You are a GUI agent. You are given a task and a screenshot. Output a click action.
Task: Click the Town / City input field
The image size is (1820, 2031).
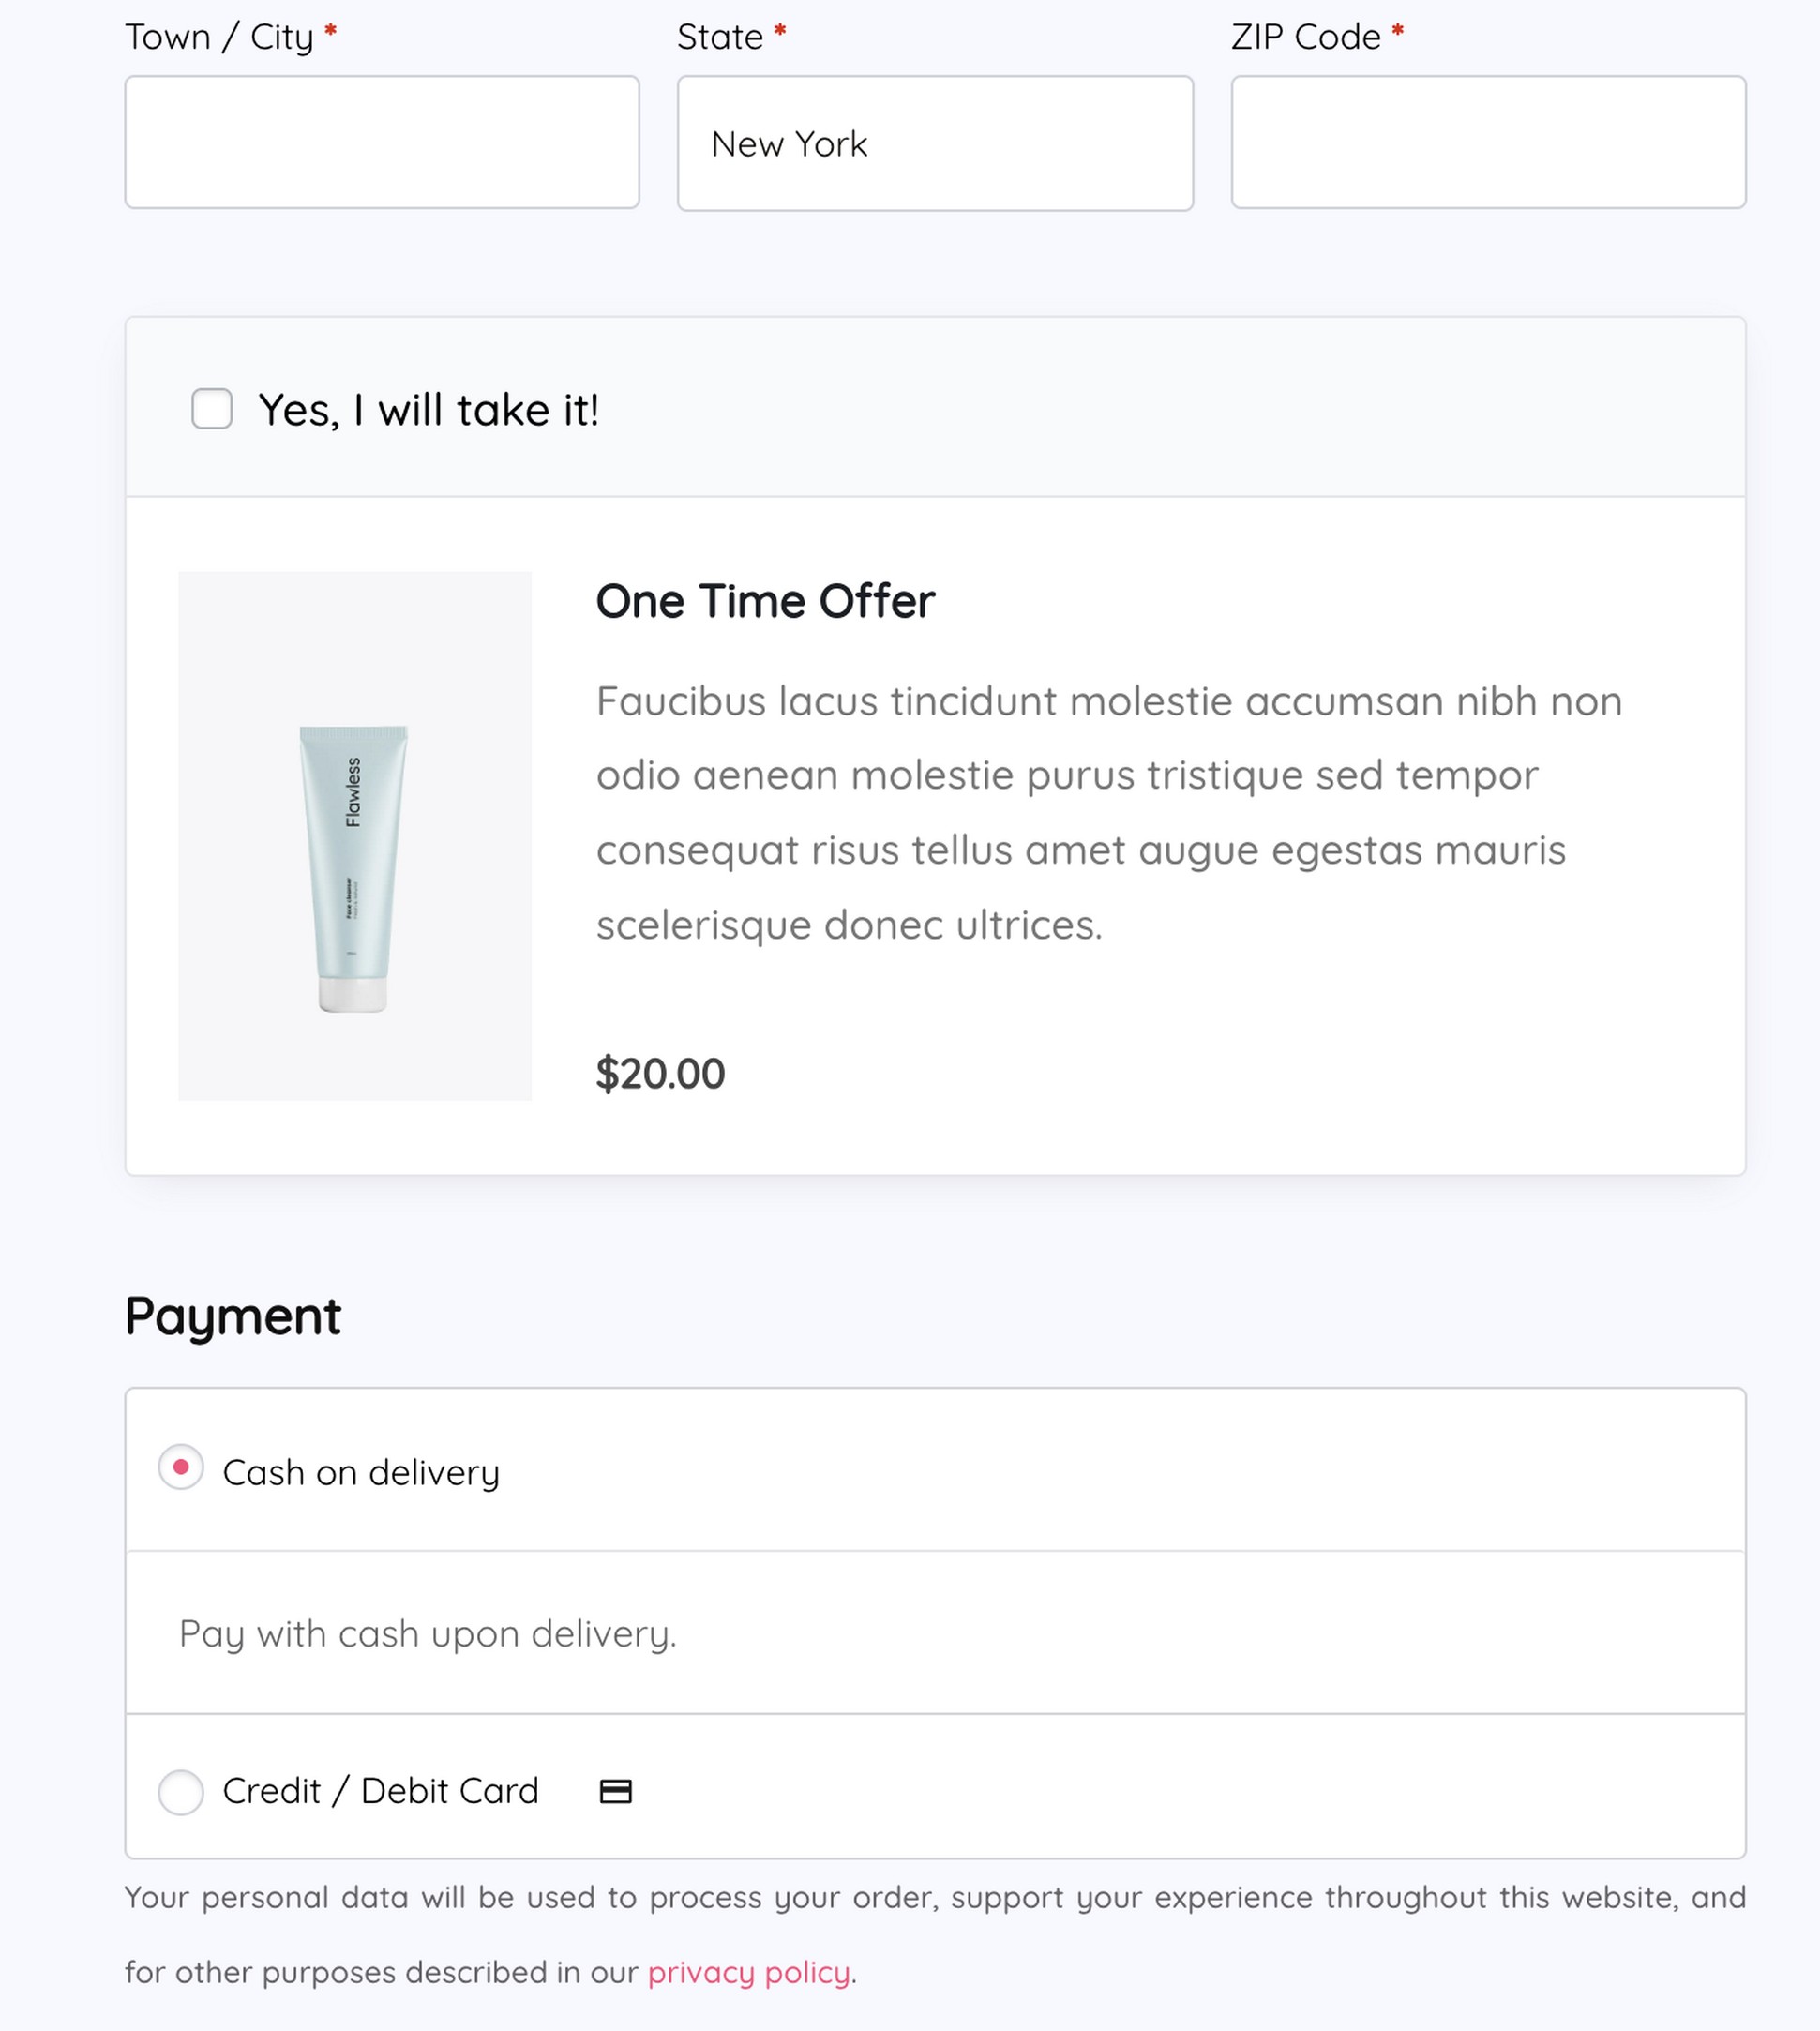382,142
